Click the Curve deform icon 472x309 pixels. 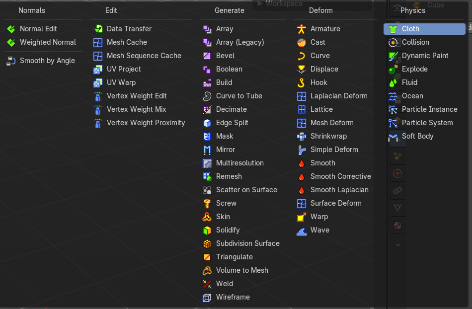point(301,56)
